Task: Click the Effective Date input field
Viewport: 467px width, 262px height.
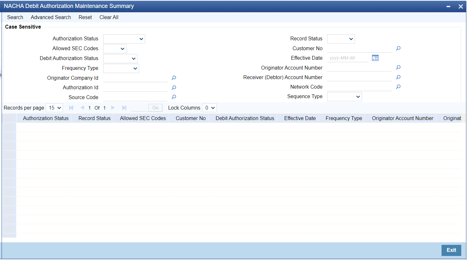Action: pyautogui.click(x=348, y=58)
